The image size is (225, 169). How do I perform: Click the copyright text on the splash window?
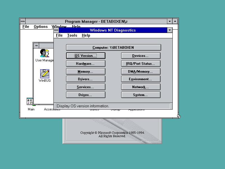pyautogui.click(x=112, y=134)
